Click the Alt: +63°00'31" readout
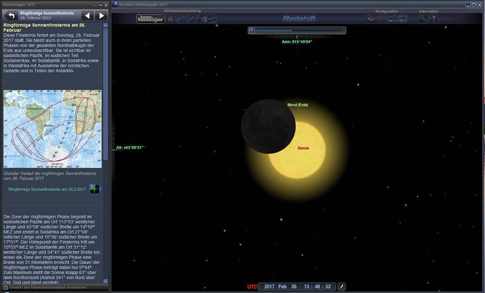The height and width of the screenshot is (293, 485). click(130, 147)
